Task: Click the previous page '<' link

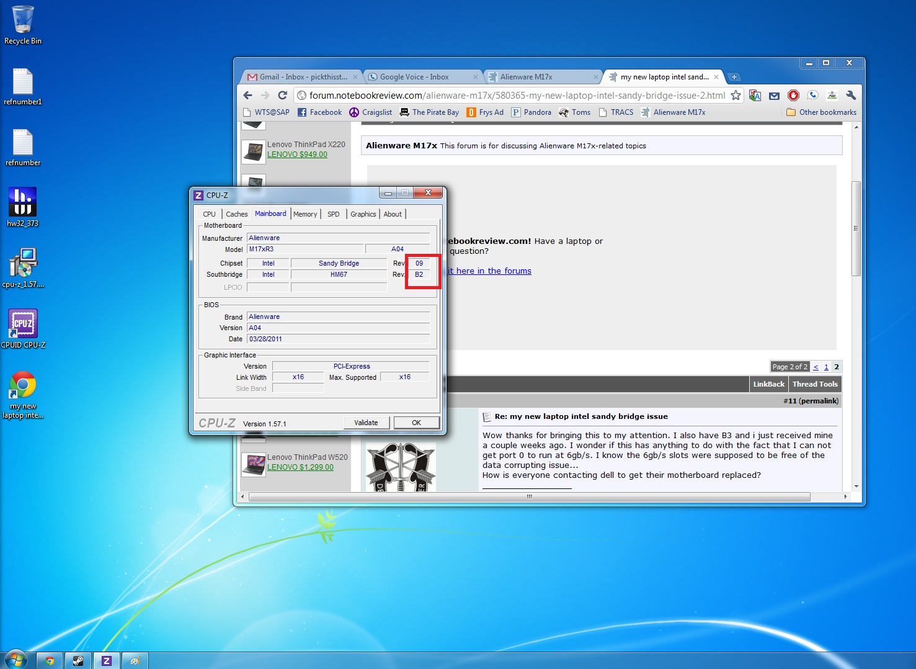Action: tap(816, 367)
